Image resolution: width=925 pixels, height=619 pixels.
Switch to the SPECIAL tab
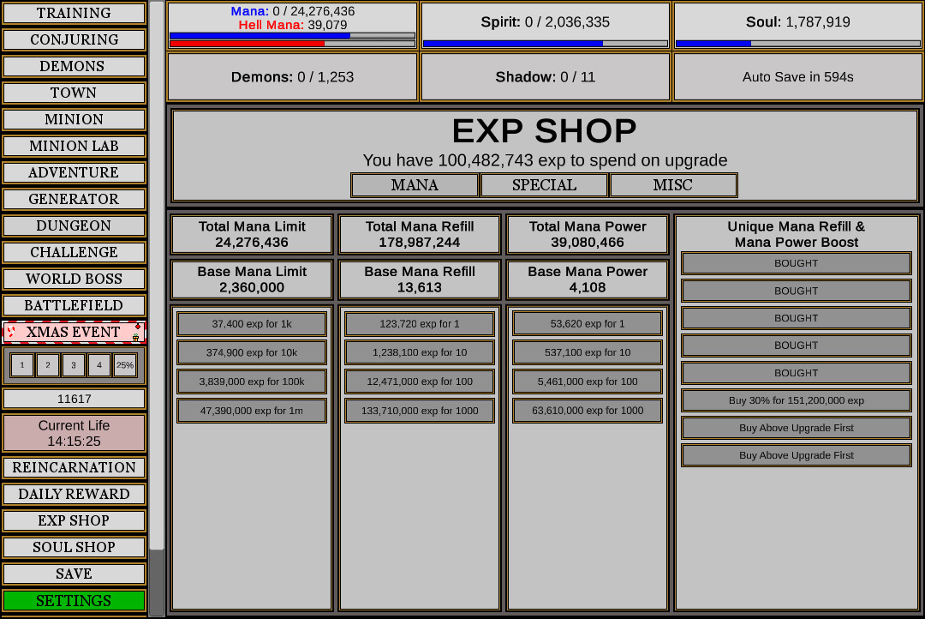544,184
